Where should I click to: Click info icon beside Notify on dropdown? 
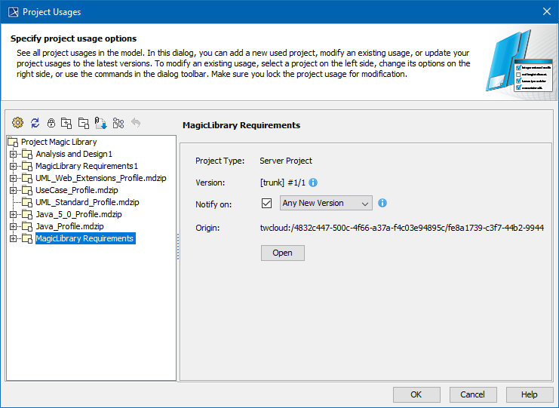pos(382,203)
